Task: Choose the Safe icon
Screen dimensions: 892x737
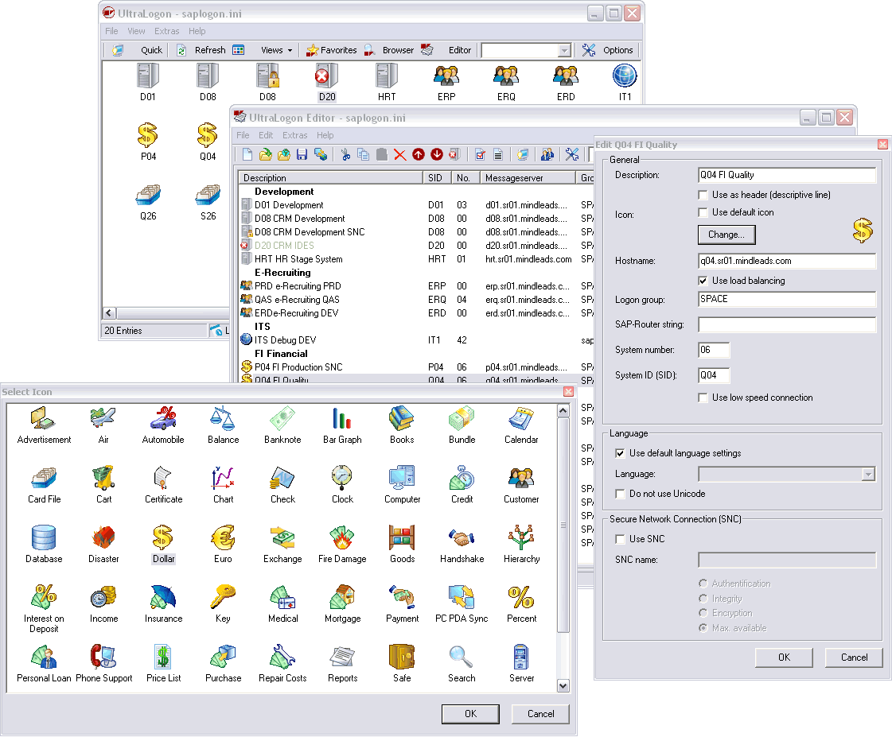Action: pyautogui.click(x=402, y=663)
